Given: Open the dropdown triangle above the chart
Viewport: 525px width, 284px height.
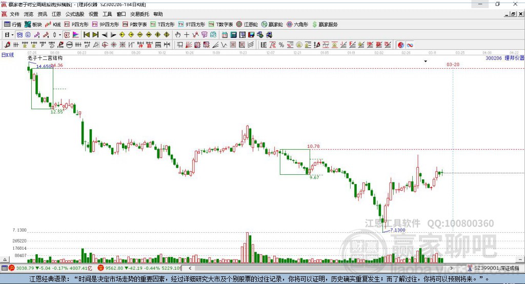Looking at the screenshot, I should (426, 62).
